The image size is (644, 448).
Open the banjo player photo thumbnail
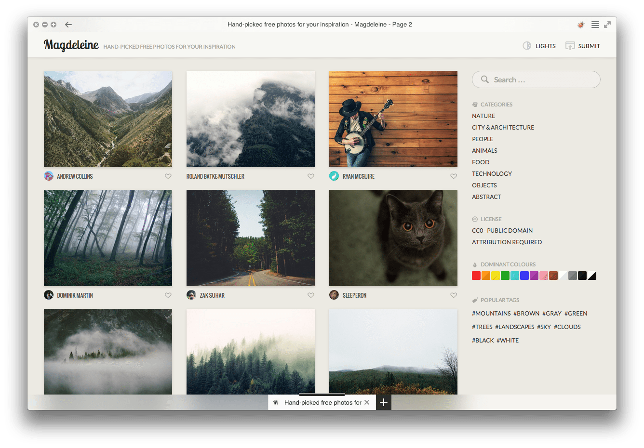(x=393, y=119)
